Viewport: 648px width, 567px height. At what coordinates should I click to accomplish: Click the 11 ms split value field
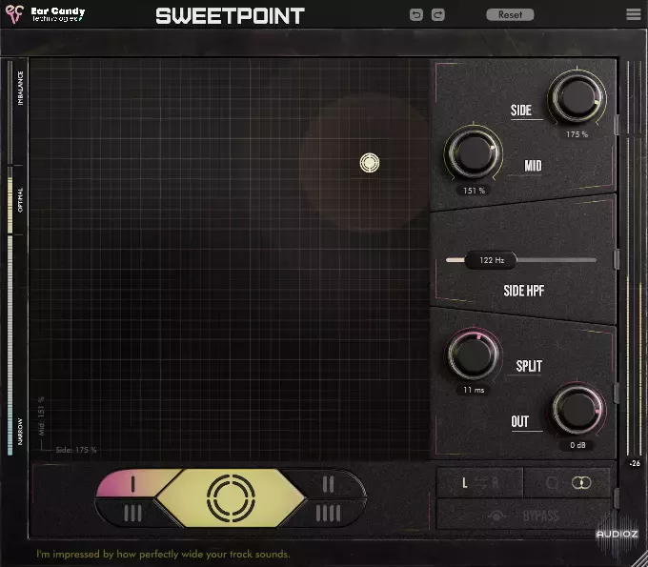tap(474, 390)
